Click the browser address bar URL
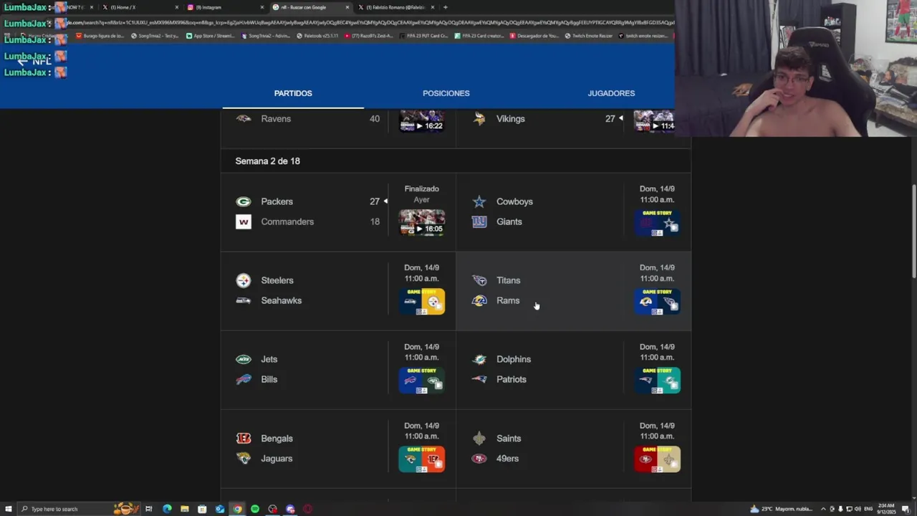 (x=370, y=23)
